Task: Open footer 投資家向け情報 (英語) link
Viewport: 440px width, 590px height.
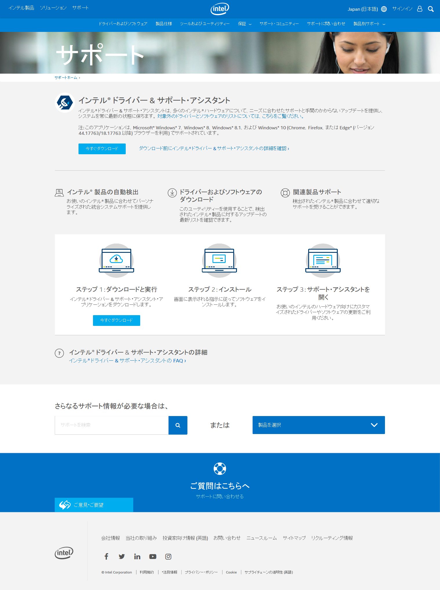Action: click(x=185, y=538)
